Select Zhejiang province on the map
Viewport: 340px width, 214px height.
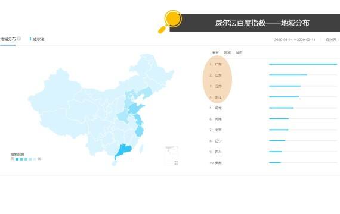coord(140,131)
